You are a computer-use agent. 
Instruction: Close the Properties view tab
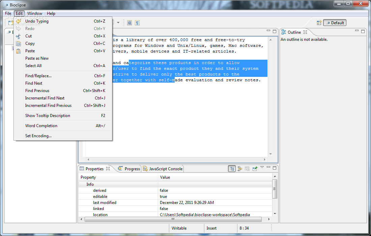click(x=108, y=168)
